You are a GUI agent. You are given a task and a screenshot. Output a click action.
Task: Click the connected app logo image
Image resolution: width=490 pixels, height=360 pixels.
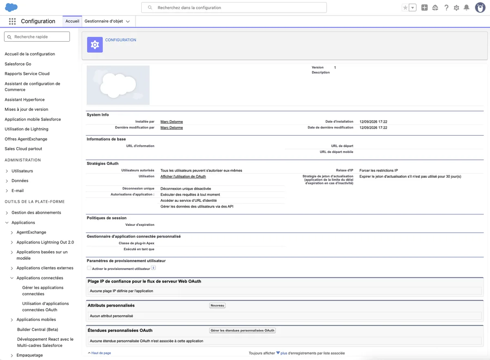pyautogui.click(x=118, y=85)
